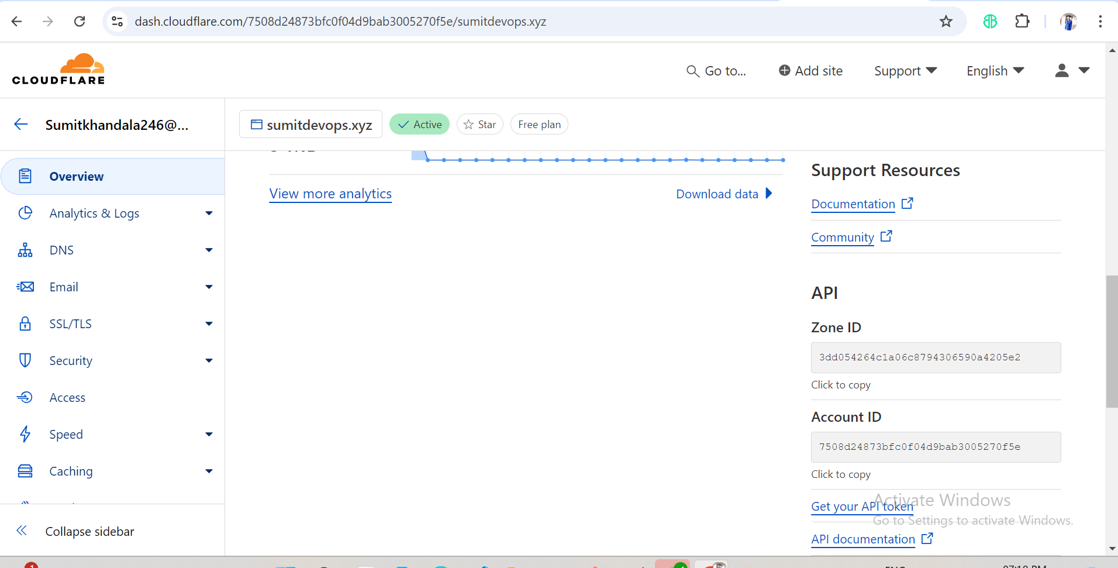Star the sumitdevops.xyz site
The height and width of the screenshot is (568, 1118).
pos(480,125)
